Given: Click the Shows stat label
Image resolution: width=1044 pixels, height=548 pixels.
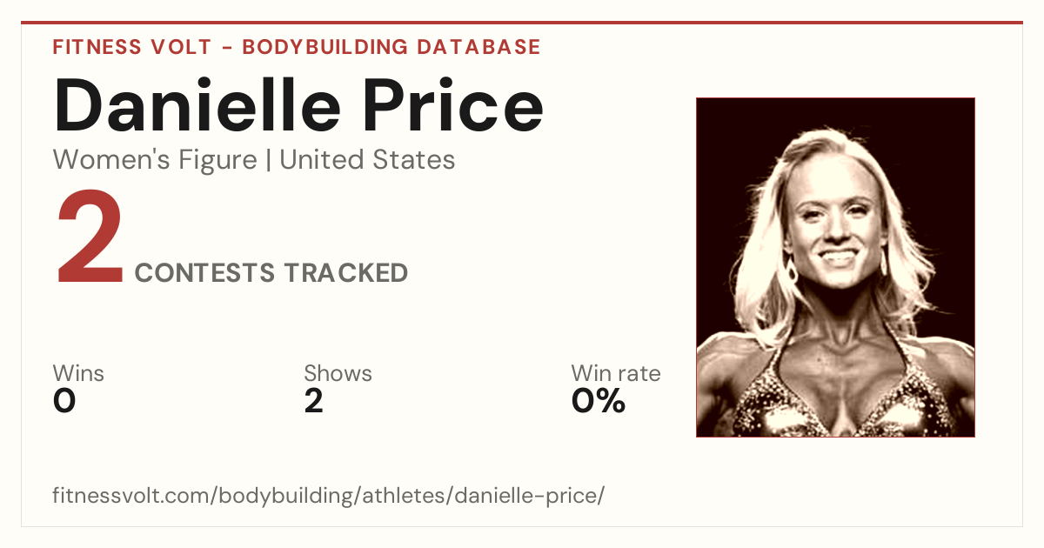Looking at the screenshot, I should 338,374.
